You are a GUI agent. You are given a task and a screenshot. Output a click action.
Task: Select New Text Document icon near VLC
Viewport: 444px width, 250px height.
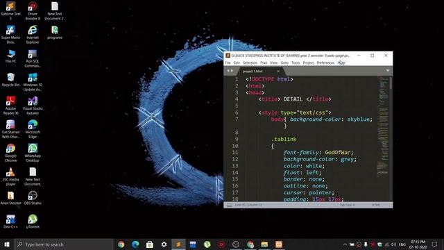[33, 176]
